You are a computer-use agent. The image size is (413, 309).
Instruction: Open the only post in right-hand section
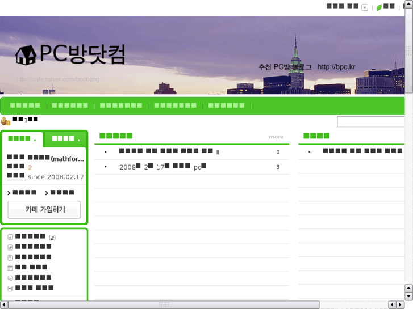click(362, 151)
